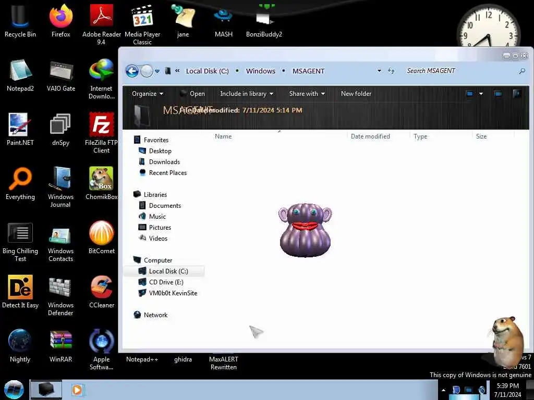Image resolution: width=534 pixels, height=400 pixels.
Task: Select Pictures library in sidebar
Action: [x=155, y=228]
